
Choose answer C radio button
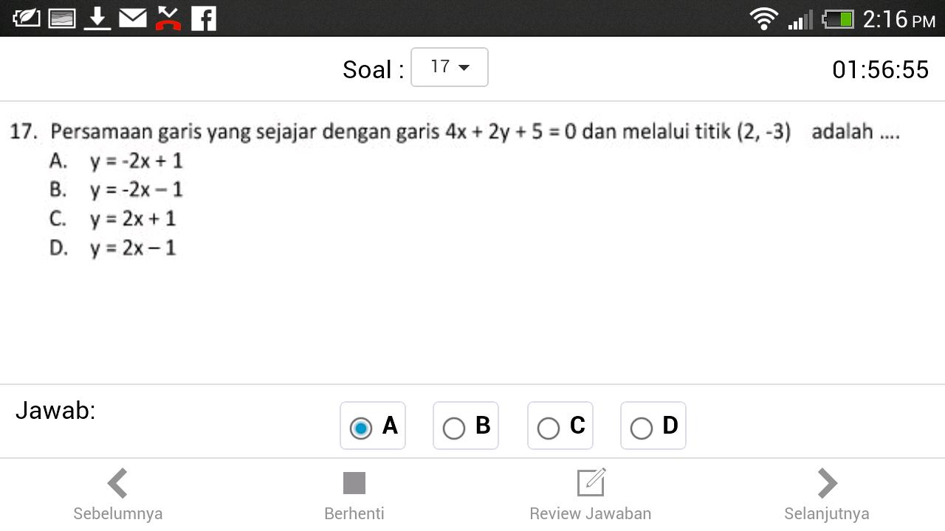point(549,428)
